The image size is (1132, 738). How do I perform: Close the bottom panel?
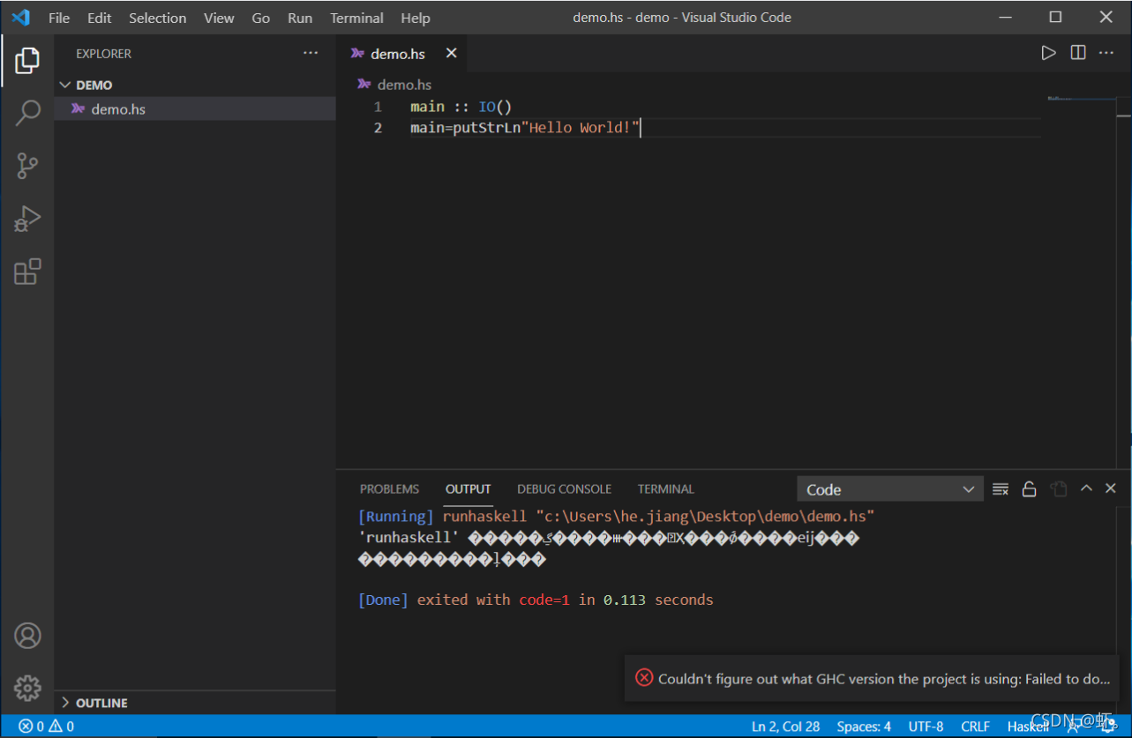[1111, 488]
